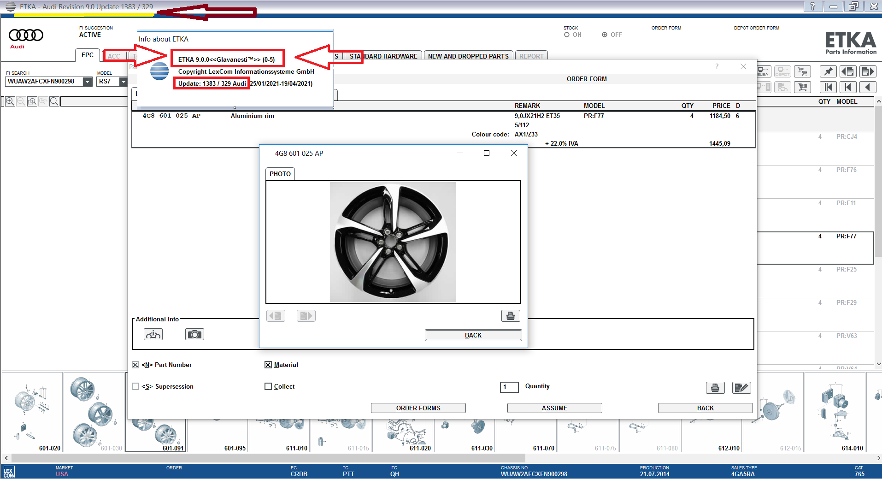
Task: Select the PR:CJ4 row in parts list
Action: [x=816, y=148]
